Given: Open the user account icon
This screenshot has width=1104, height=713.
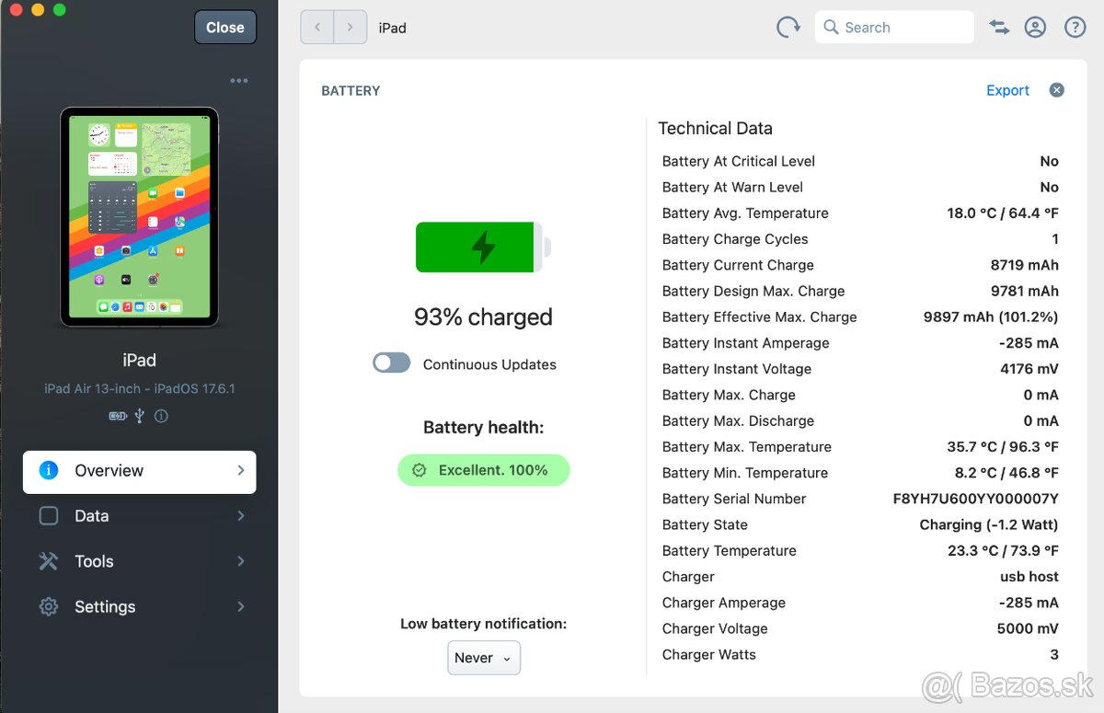Looking at the screenshot, I should click(1035, 28).
